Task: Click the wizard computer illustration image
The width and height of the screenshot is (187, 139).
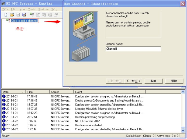Action: point(83,36)
